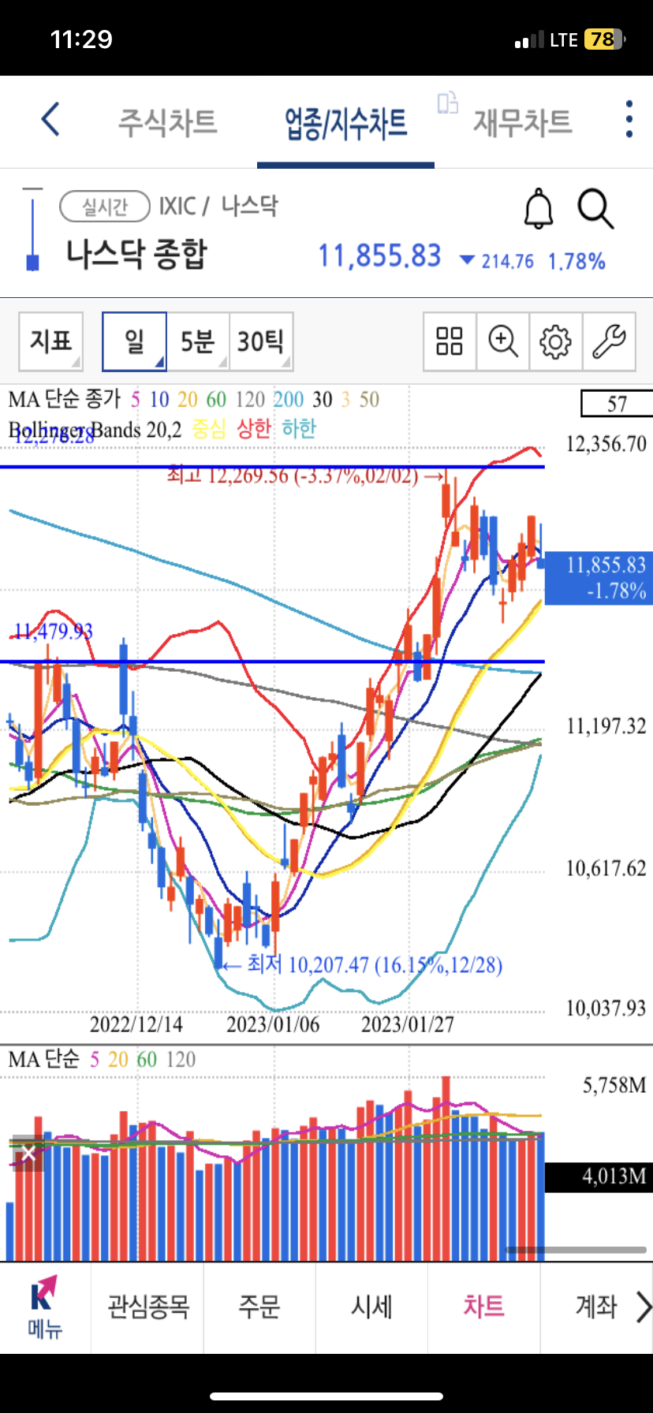Open the 메뉴 K logo button
The width and height of the screenshot is (653, 1413).
(45, 1307)
